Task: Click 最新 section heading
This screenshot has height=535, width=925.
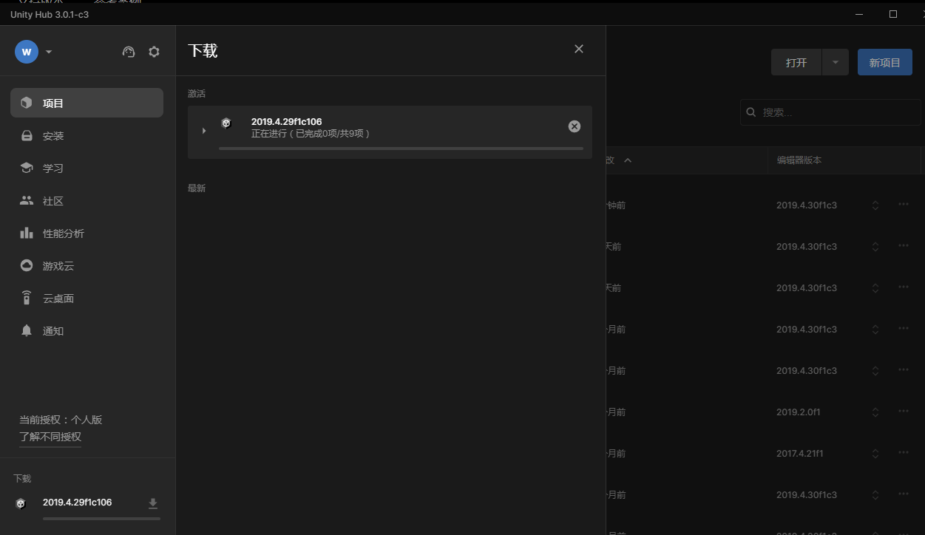Action: [x=197, y=188]
